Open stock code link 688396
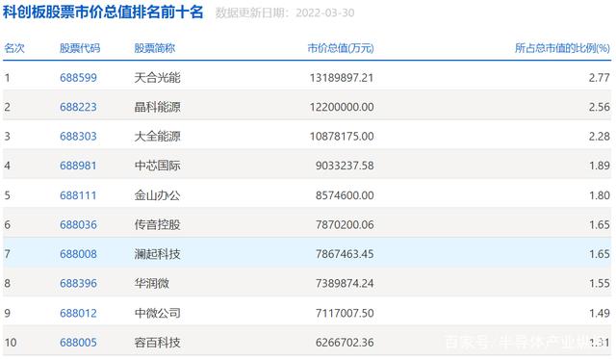616x359 pixels. (78, 283)
